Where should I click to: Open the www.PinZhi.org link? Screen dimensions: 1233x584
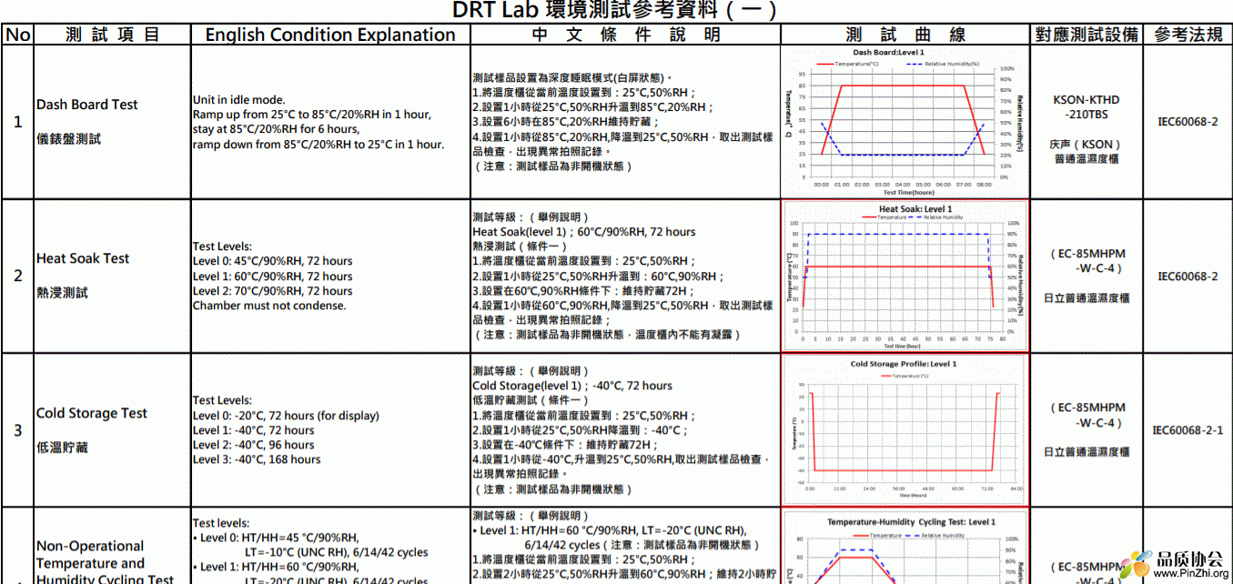point(1192,575)
